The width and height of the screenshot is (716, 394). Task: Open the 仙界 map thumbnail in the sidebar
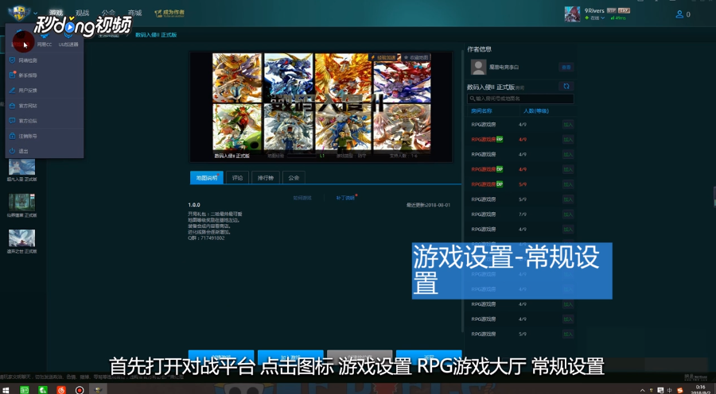(x=21, y=202)
